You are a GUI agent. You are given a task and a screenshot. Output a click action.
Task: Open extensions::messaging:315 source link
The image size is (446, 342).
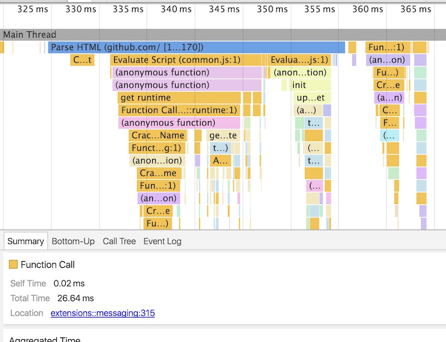click(x=103, y=313)
